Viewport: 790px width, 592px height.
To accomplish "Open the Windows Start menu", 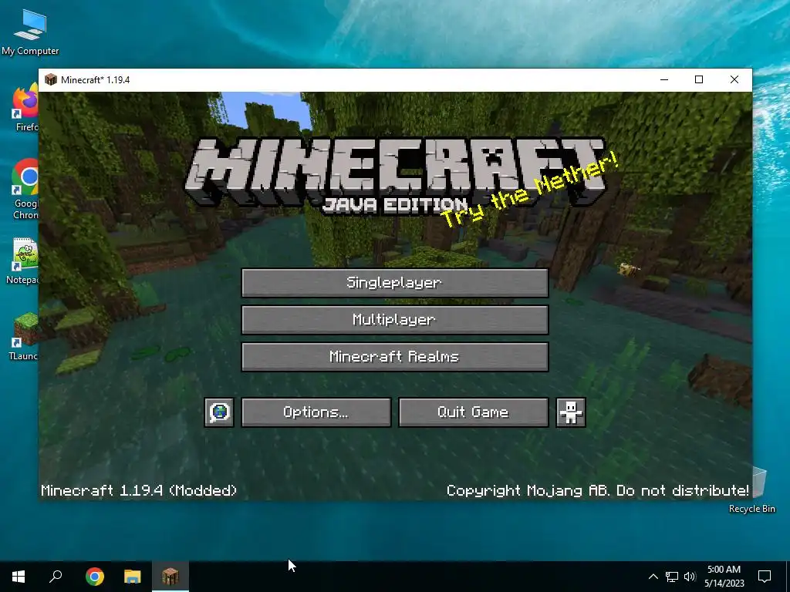I will (x=19, y=577).
